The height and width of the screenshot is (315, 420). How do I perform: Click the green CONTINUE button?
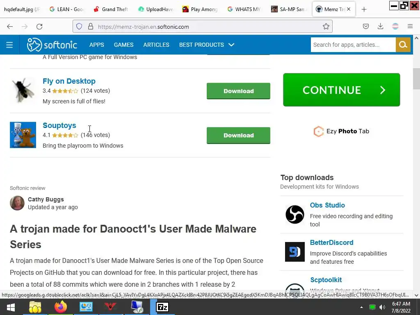[342, 90]
